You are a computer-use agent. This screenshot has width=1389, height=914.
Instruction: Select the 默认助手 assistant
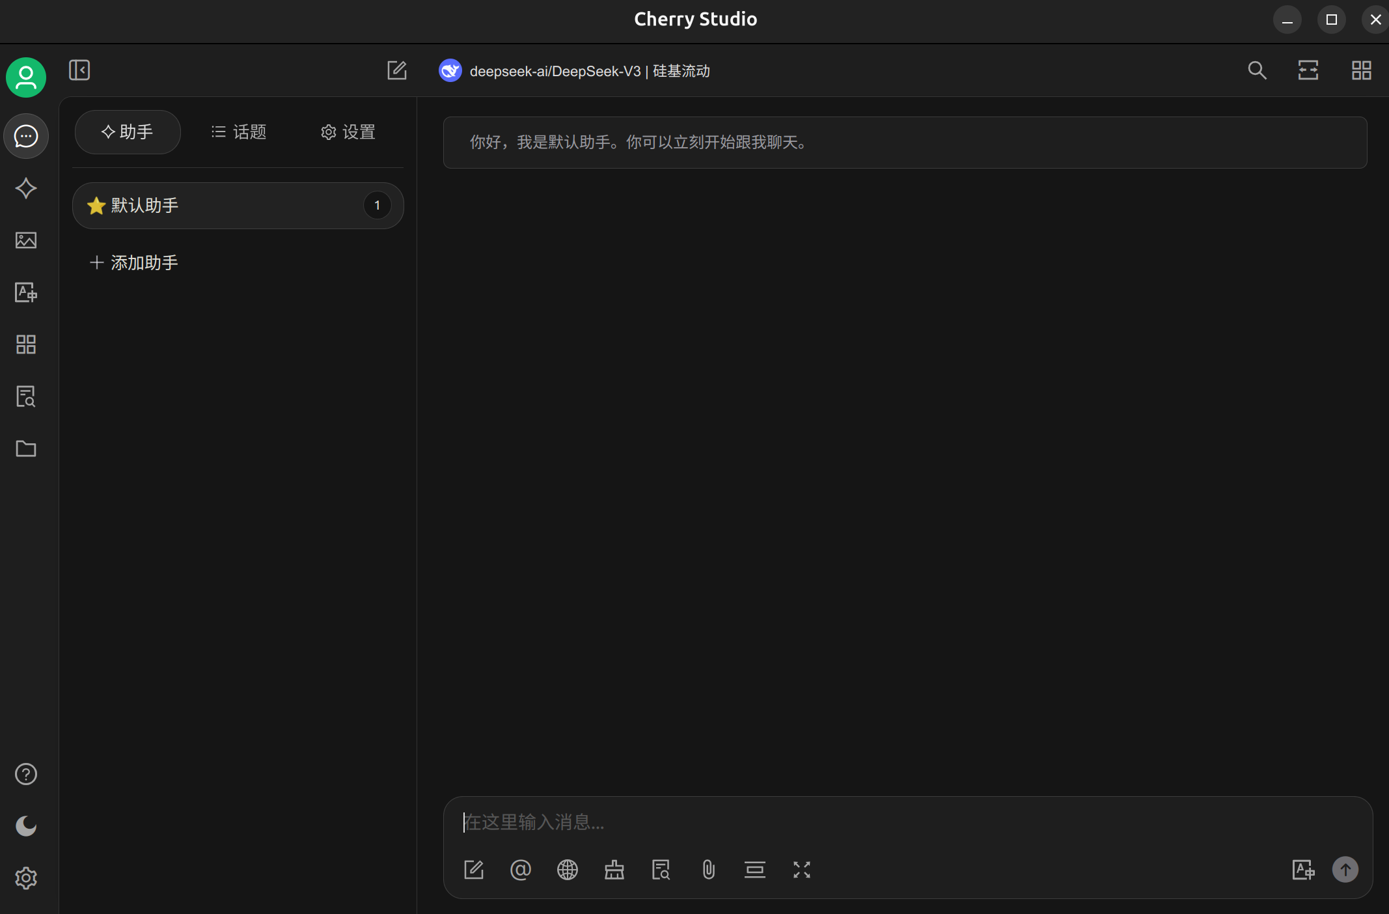click(238, 206)
